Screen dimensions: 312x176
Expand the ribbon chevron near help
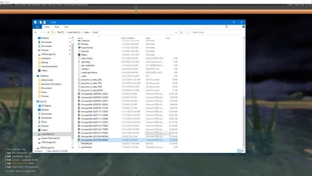[240, 27]
